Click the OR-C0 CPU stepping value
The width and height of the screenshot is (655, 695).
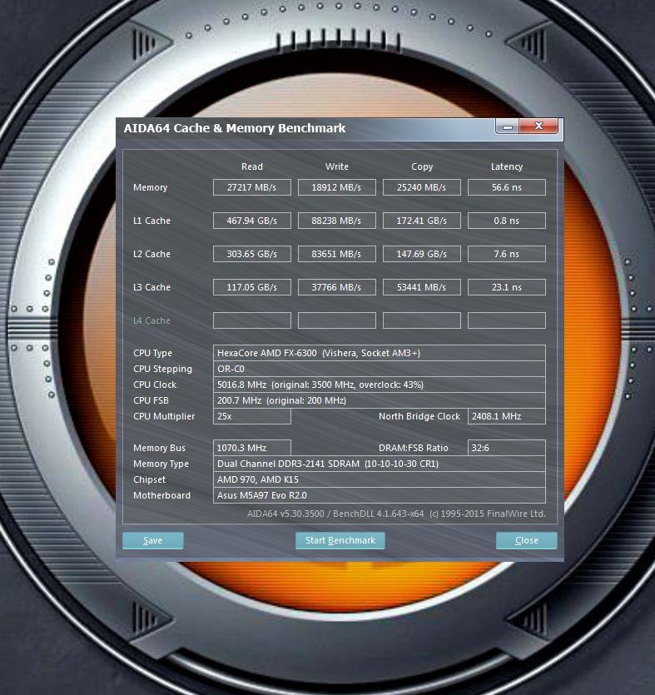pyautogui.click(x=380, y=369)
